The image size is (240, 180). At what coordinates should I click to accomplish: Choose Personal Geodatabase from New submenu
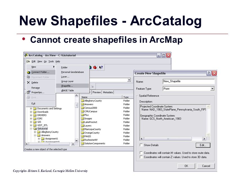point(73,72)
